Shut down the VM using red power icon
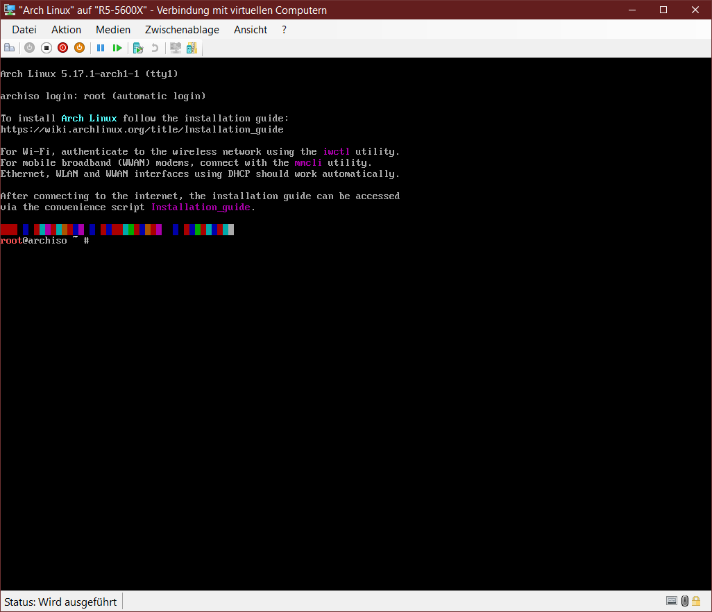This screenshot has height=612, width=712. [x=62, y=48]
